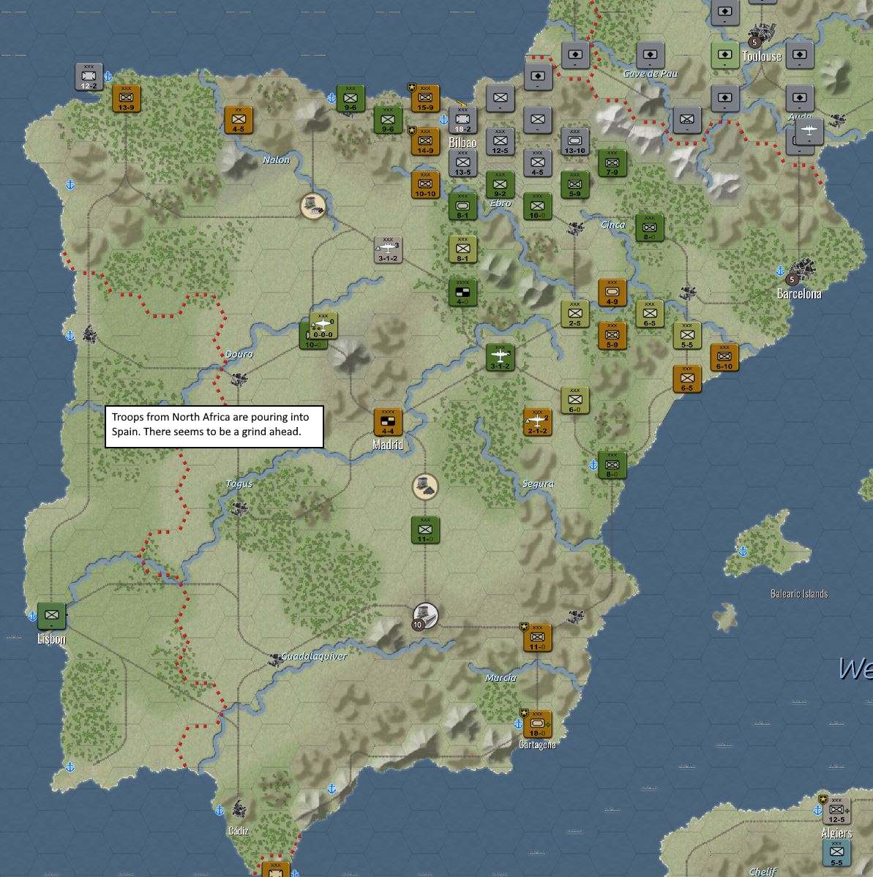
Task: Select the gray 12-5 unit at Algiers
Action: click(x=836, y=811)
